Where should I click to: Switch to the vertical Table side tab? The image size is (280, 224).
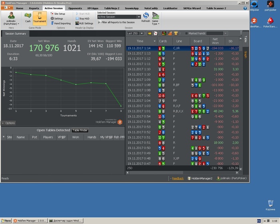(x=246, y=39)
